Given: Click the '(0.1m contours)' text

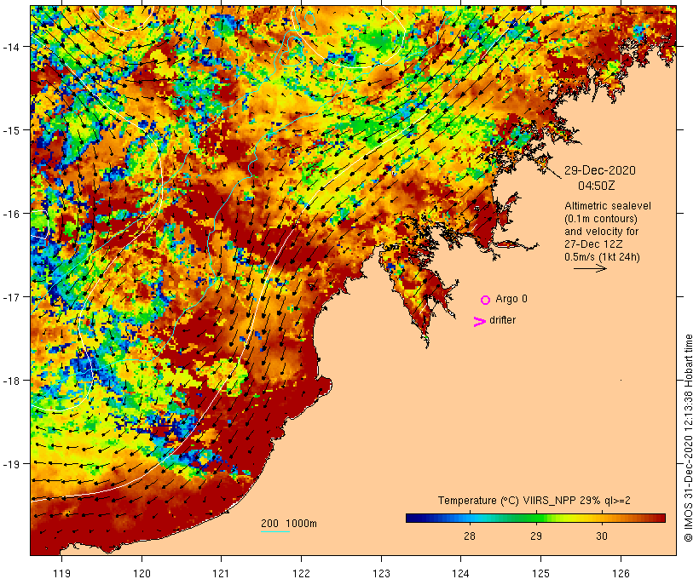Looking at the screenshot, I should pos(601,219).
